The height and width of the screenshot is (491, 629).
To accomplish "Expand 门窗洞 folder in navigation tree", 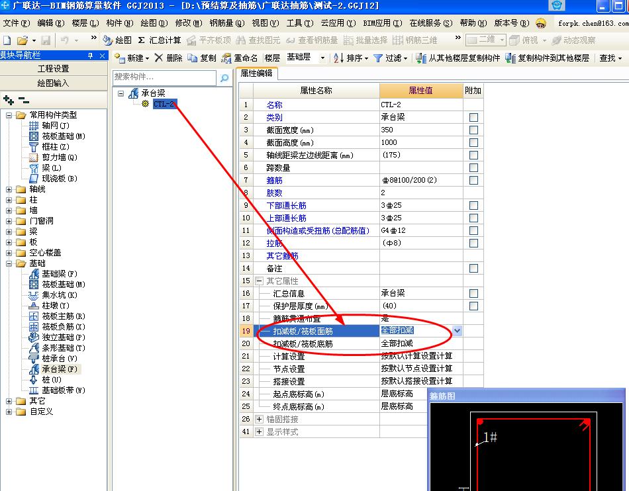I will coord(9,221).
